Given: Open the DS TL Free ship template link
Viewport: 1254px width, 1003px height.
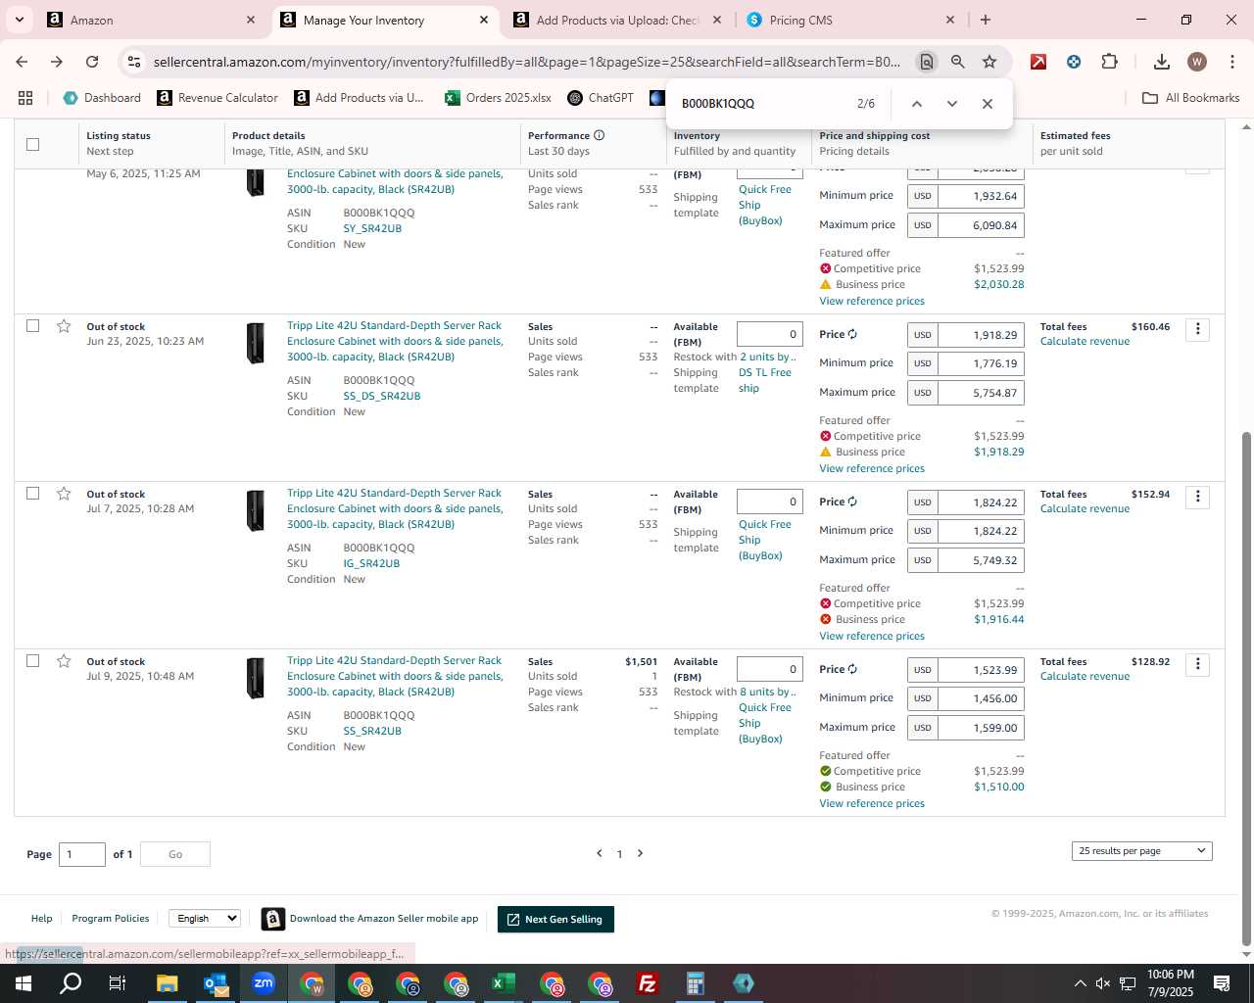Looking at the screenshot, I should point(765,380).
